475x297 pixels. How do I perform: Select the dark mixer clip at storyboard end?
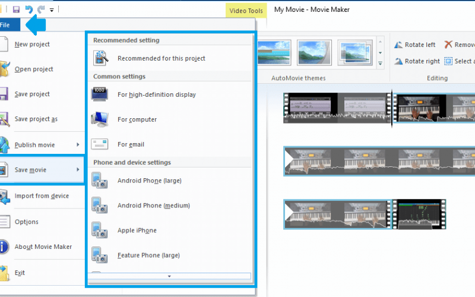419,214
